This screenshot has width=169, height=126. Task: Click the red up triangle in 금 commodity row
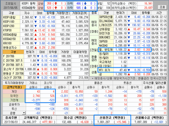pos(129,74)
